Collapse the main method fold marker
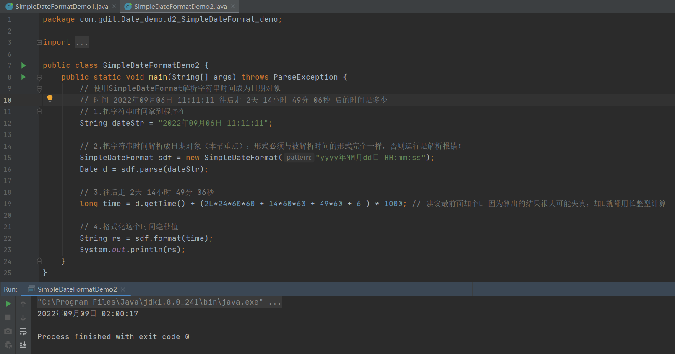This screenshot has width=675, height=354. click(39, 78)
